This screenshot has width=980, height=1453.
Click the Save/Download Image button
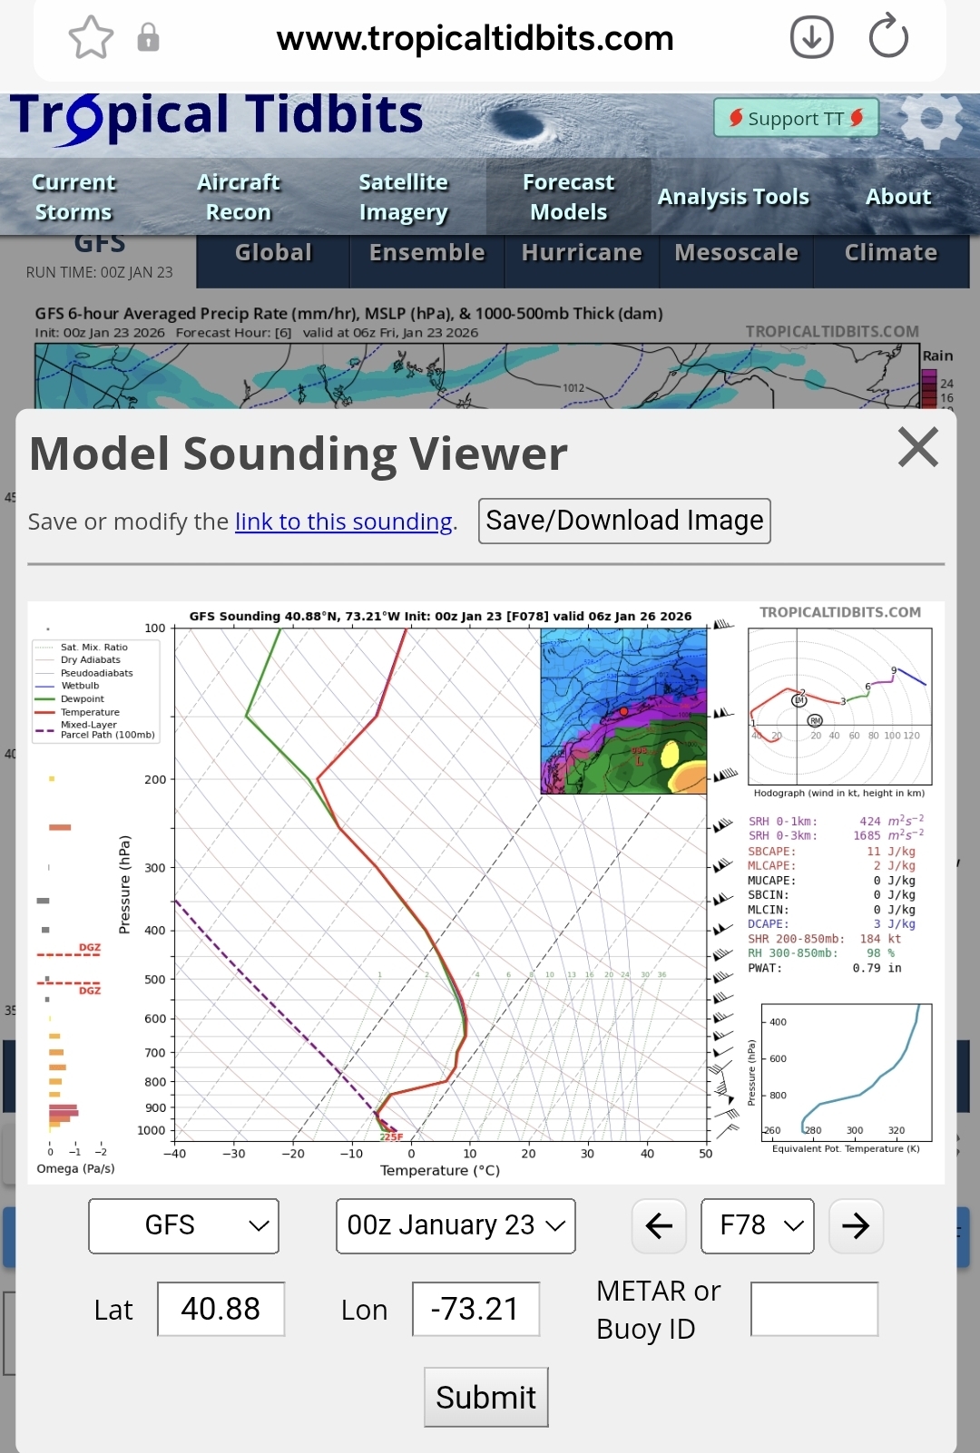pyautogui.click(x=624, y=521)
